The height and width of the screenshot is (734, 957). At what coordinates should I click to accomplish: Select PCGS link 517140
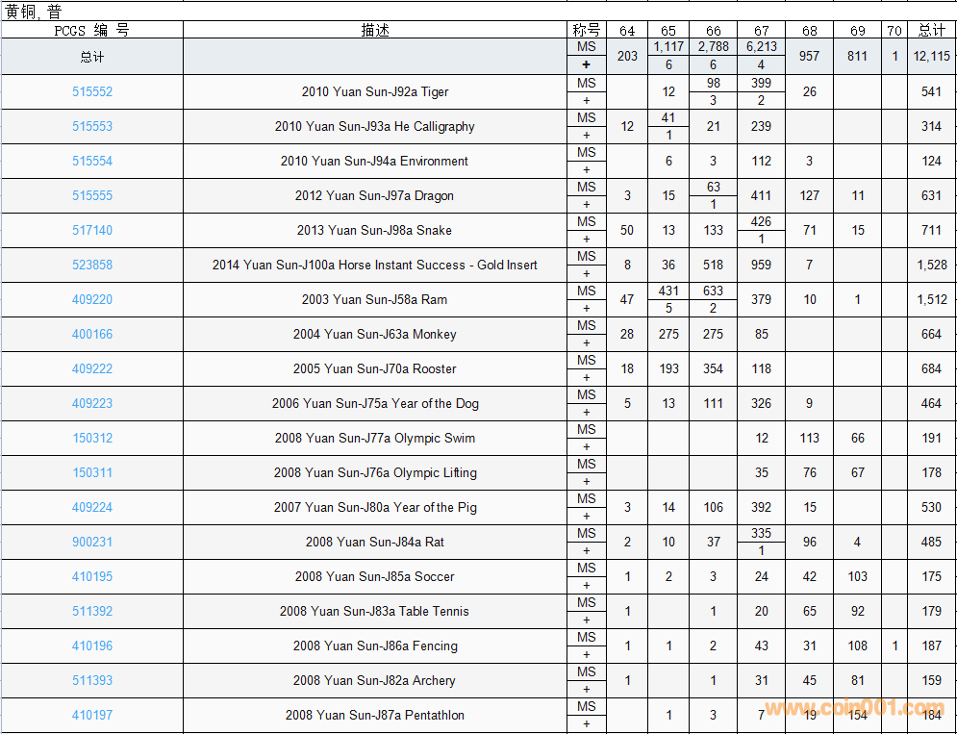pos(92,231)
